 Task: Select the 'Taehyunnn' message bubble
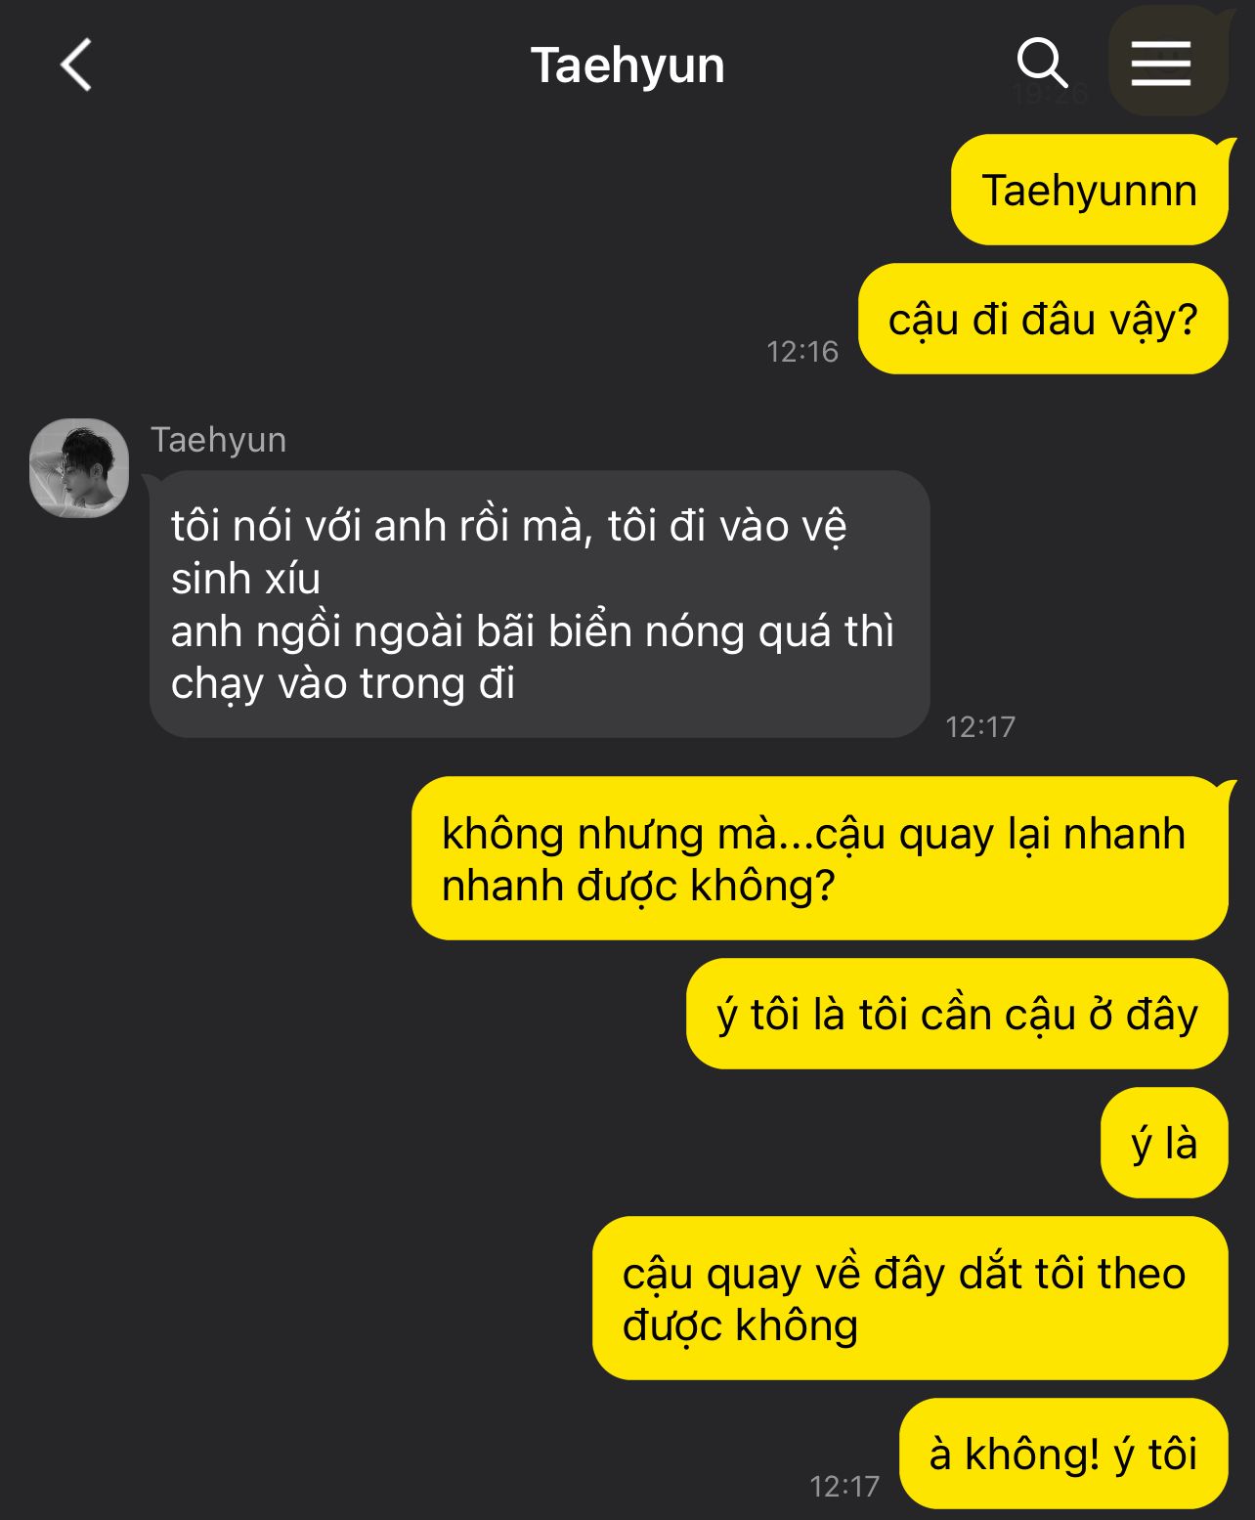[1089, 191]
